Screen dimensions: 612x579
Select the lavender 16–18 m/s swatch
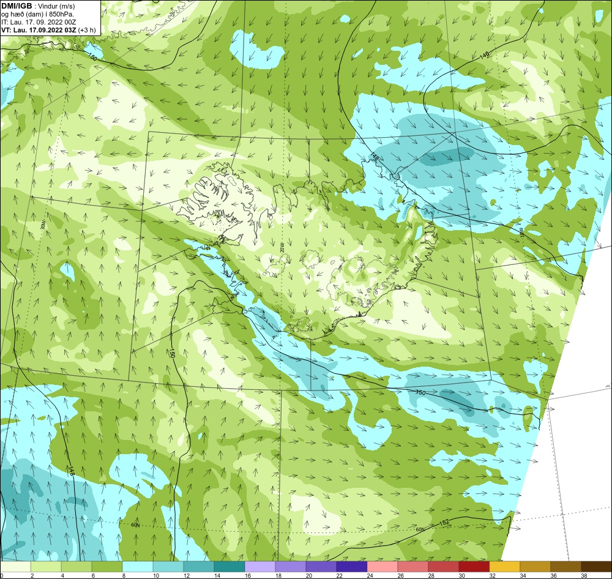coord(260,567)
